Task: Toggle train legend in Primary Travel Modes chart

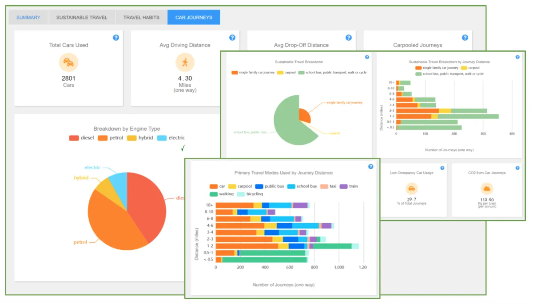Action: (x=349, y=186)
